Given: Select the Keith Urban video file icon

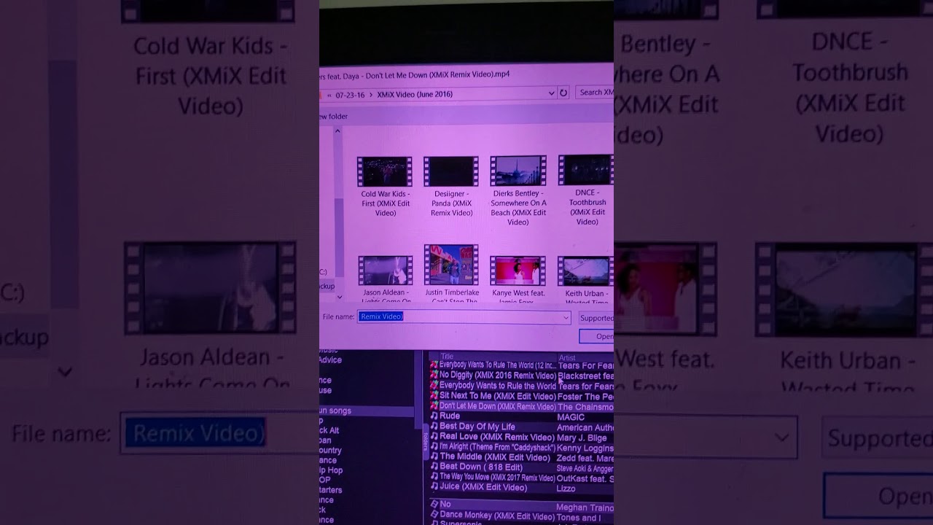Looking at the screenshot, I should tap(585, 271).
